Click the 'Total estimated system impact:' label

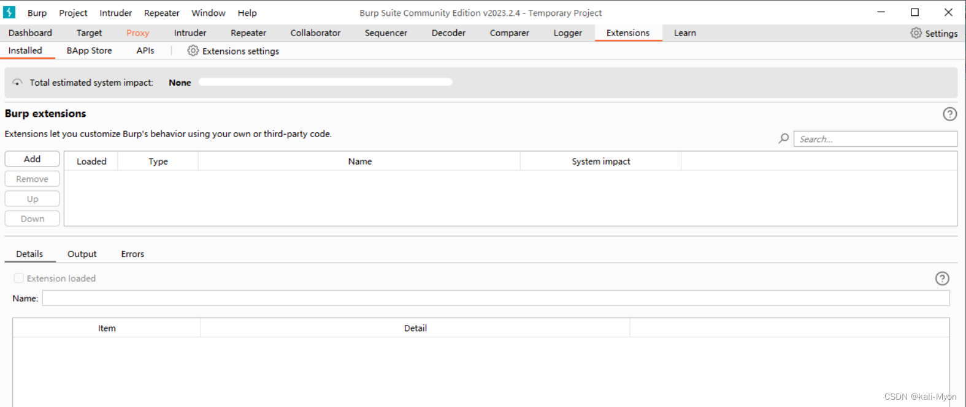coord(91,83)
